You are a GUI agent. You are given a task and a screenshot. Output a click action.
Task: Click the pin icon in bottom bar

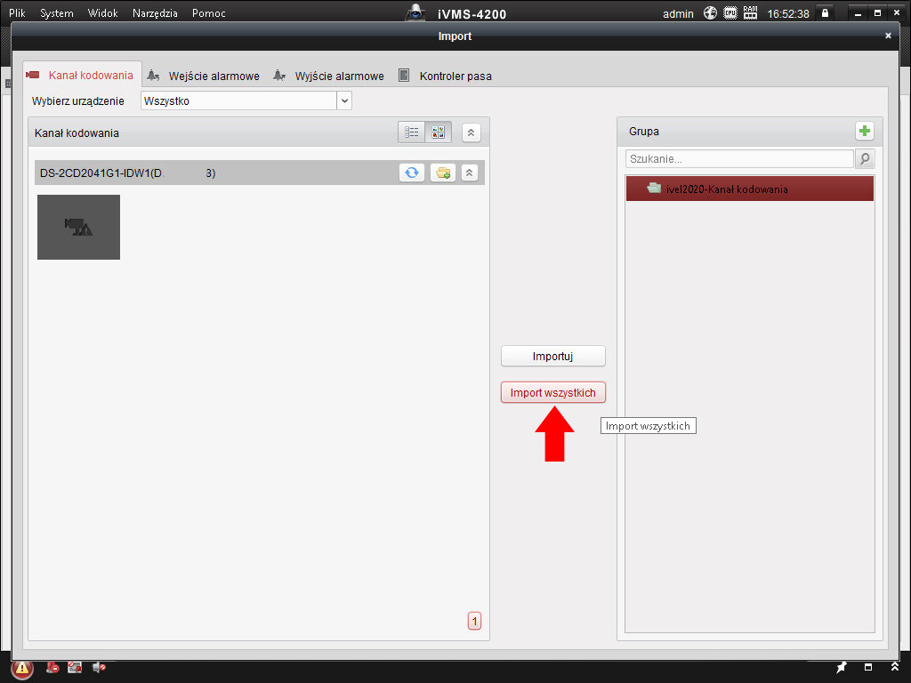842,667
